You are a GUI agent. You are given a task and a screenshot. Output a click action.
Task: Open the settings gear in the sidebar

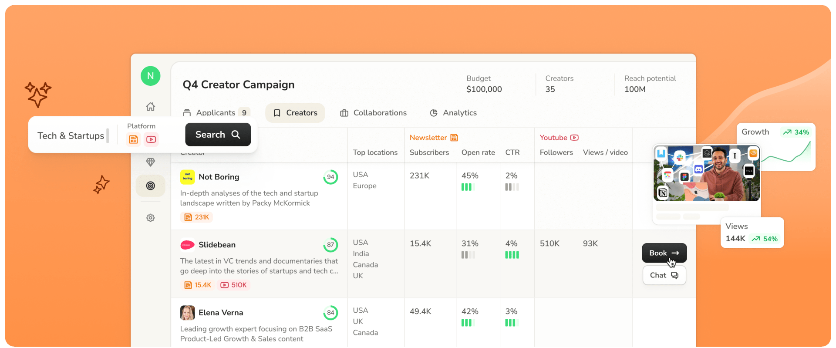[151, 218]
